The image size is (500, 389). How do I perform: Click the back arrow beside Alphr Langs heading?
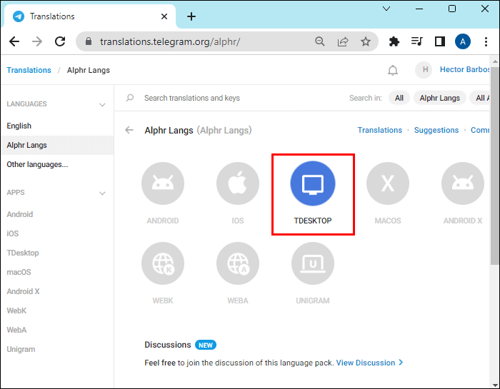click(x=129, y=130)
